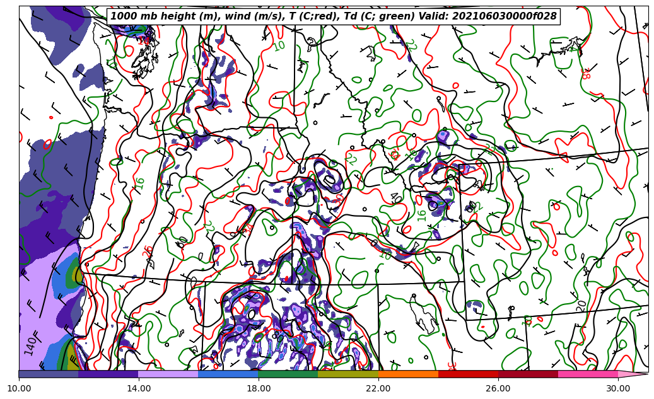Image resolution: width=654 pixels, height=399 pixels.
Task: Click the dark maroon colorbar segment (26–28)
Action: pos(528,374)
